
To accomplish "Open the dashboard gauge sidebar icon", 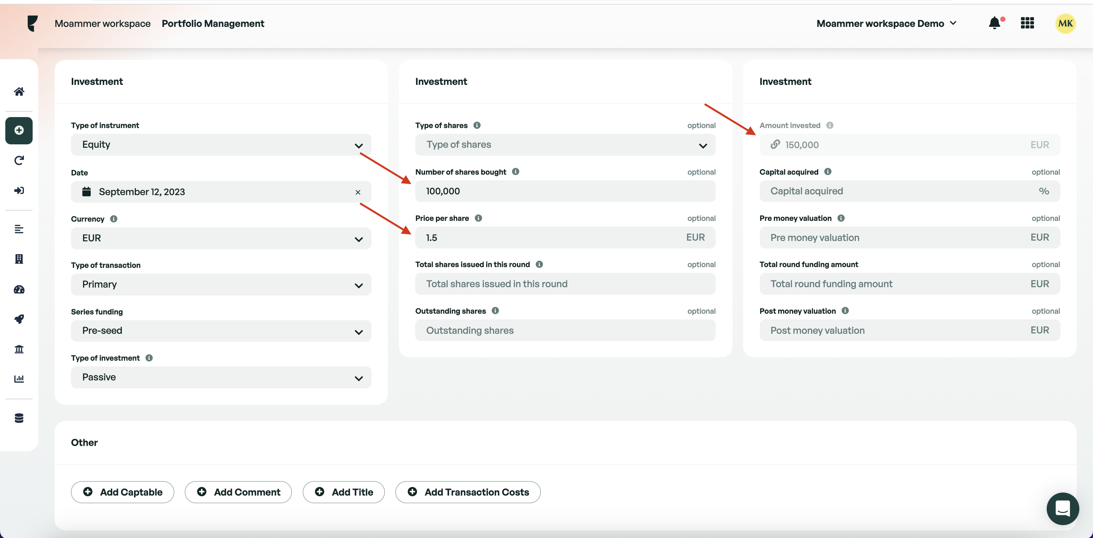I will pos(19,290).
